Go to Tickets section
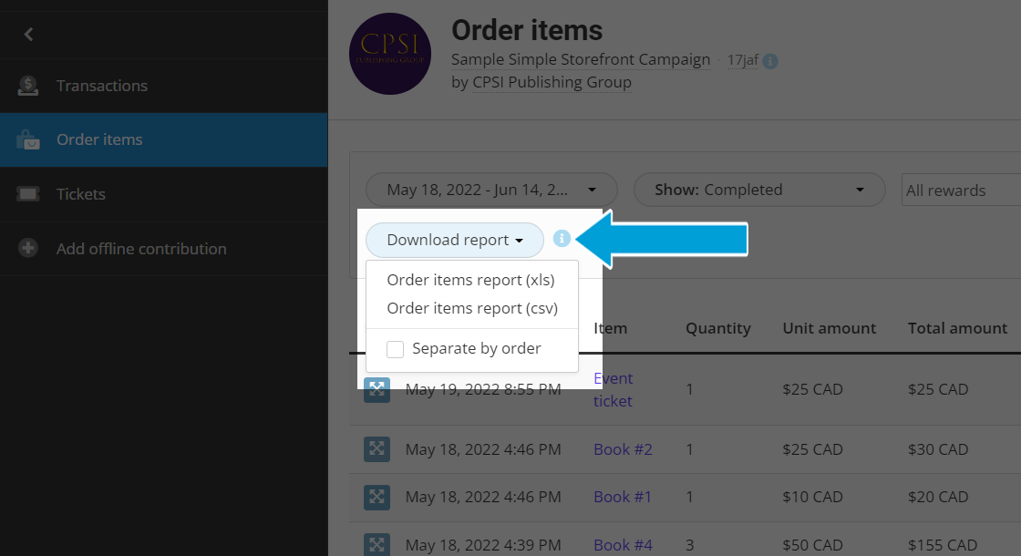This screenshot has width=1021, height=556. 163,194
